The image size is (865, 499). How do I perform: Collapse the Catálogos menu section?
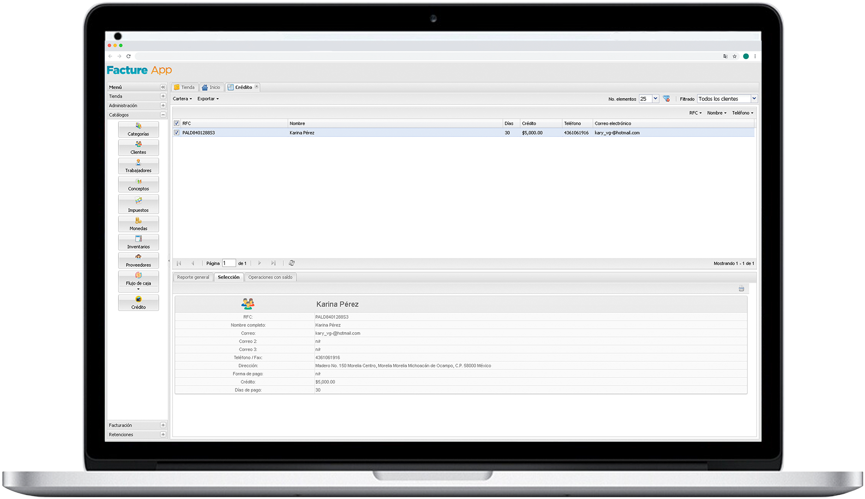[163, 115]
